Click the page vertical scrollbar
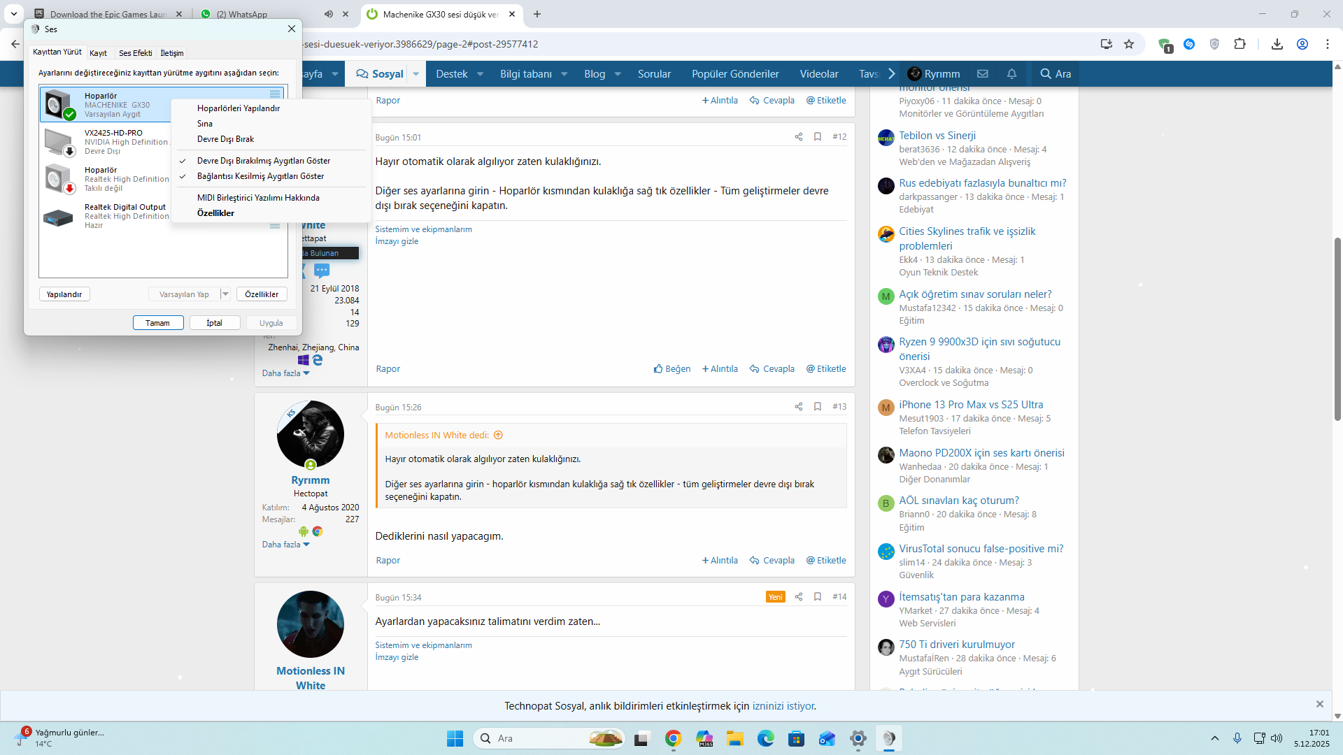The width and height of the screenshot is (1343, 755). tap(1337, 329)
